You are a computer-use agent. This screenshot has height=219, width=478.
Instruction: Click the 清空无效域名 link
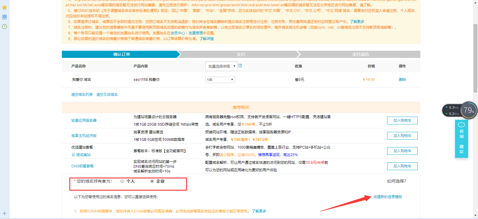coord(107,95)
